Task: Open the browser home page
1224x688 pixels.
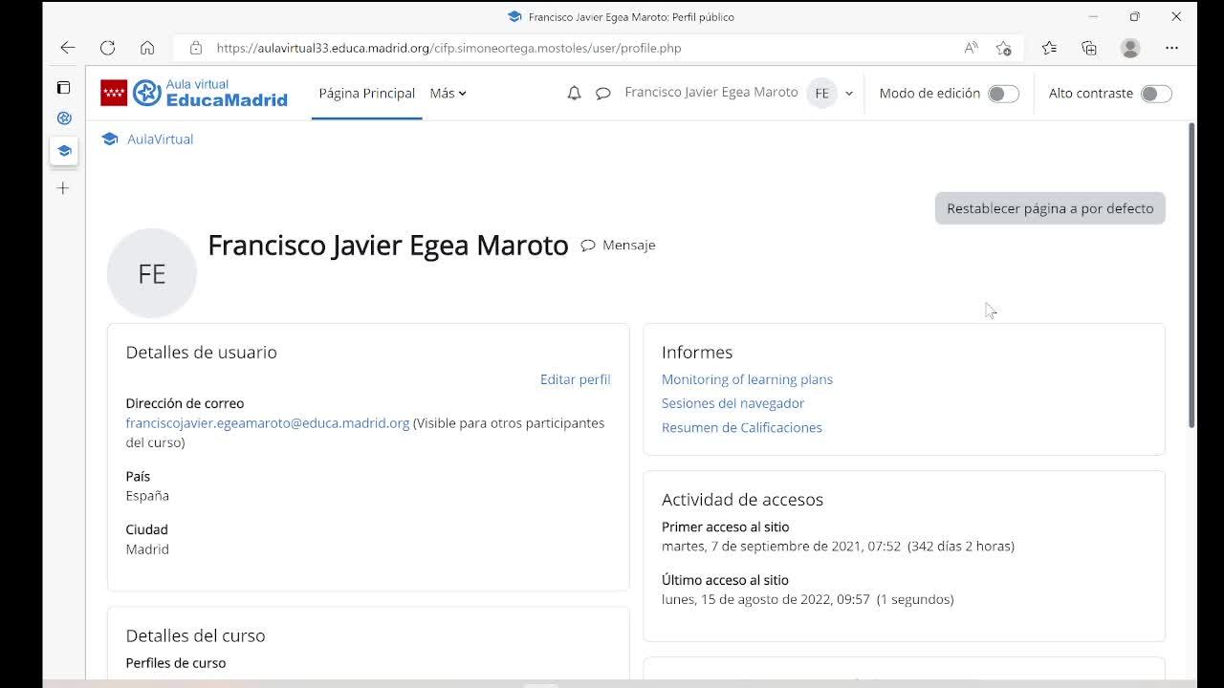Action: [x=147, y=48]
